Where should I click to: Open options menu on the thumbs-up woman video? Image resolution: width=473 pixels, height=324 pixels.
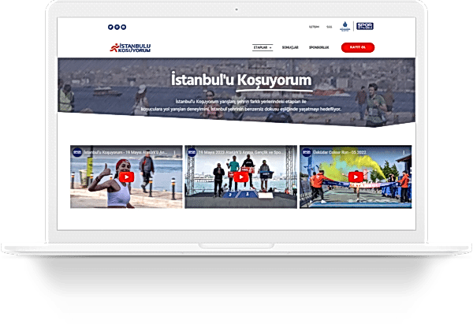(x=175, y=153)
